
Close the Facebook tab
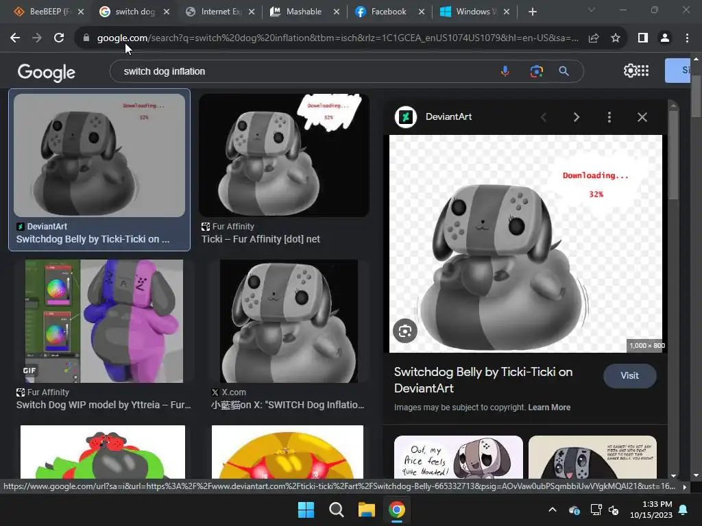click(x=422, y=12)
